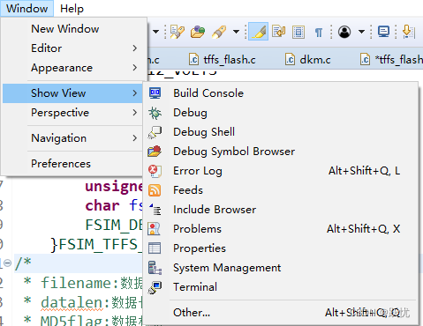Click the search flashlight toolbar icon
The image size is (423, 326).
coord(219,32)
